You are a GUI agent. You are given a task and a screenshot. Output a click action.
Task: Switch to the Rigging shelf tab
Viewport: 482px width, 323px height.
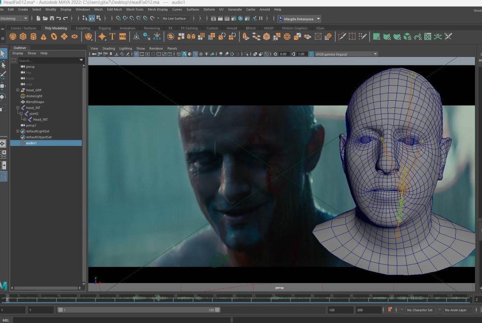(x=104, y=28)
